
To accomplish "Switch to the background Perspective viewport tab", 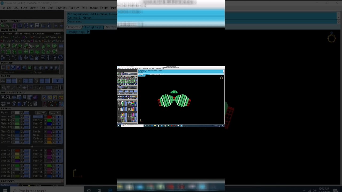I will 74,27.
